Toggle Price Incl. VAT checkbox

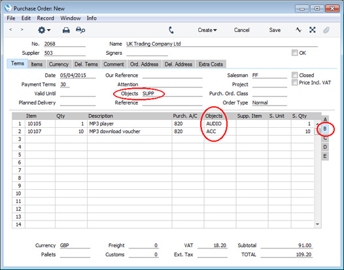pyautogui.click(x=294, y=82)
